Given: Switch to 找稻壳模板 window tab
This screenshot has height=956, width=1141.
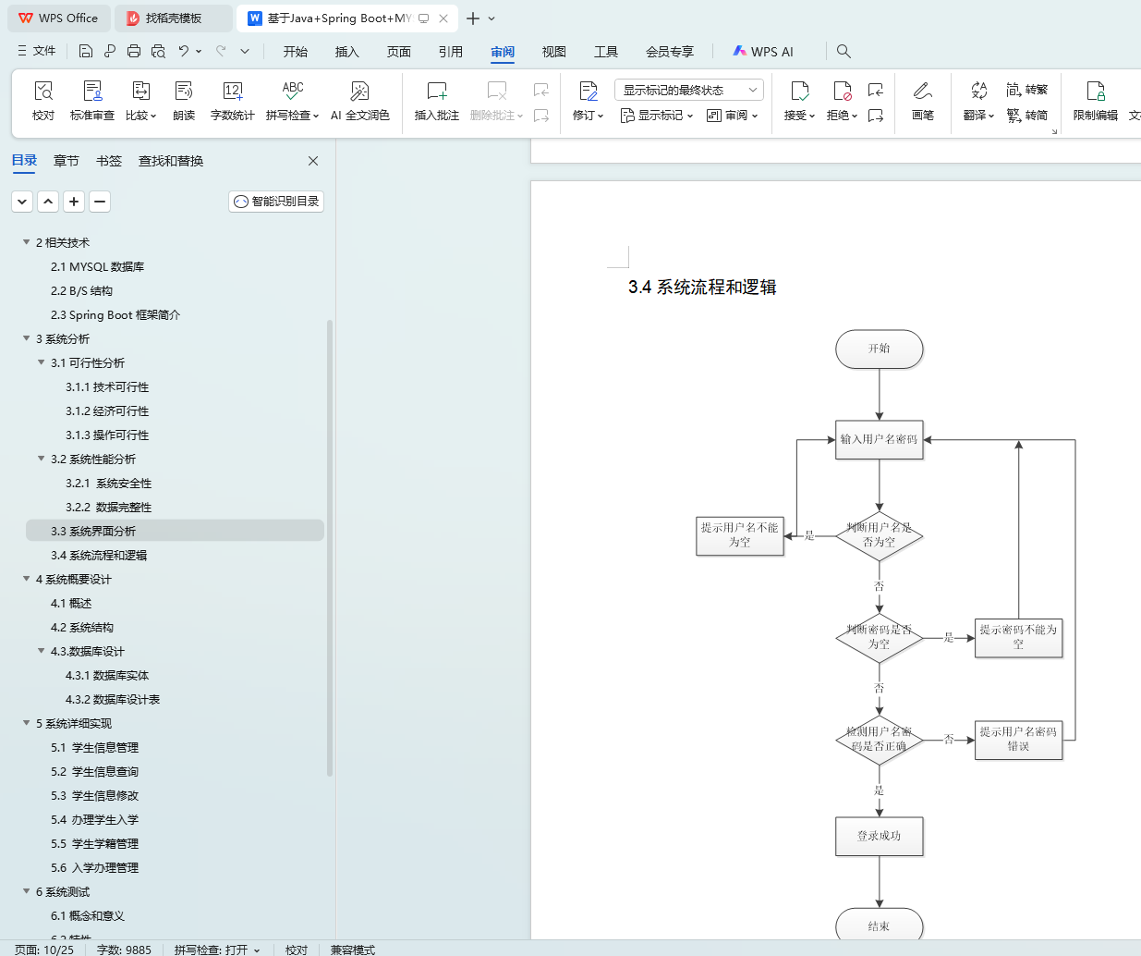Looking at the screenshot, I should click(x=174, y=18).
